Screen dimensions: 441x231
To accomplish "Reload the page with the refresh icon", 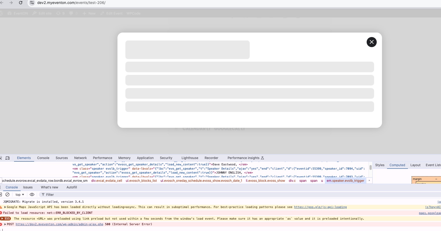I will [x=21, y=3].
